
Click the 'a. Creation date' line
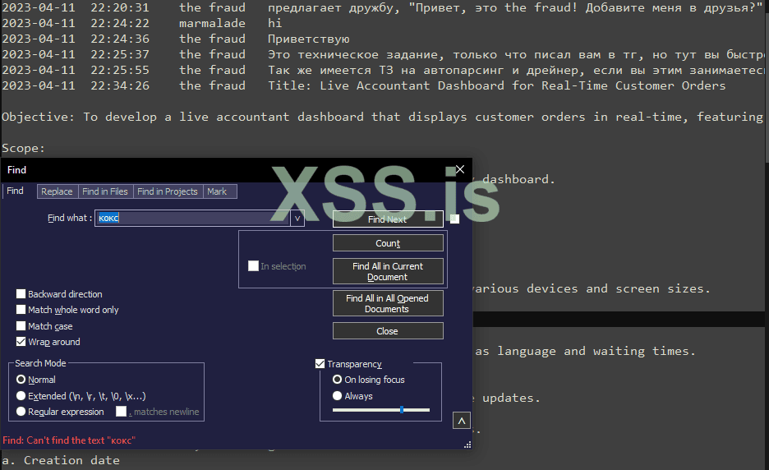pos(61,460)
